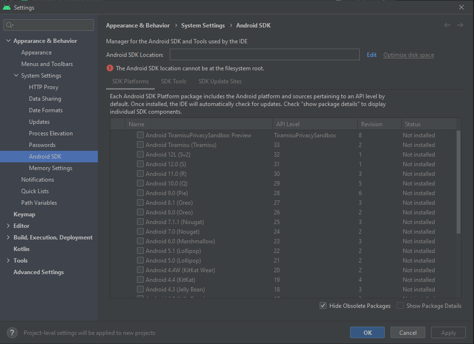The height and width of the screenshot is (344, 474).
Task: Close the Settings dialog
Action: pyautogui.click(x=461, y=7)
